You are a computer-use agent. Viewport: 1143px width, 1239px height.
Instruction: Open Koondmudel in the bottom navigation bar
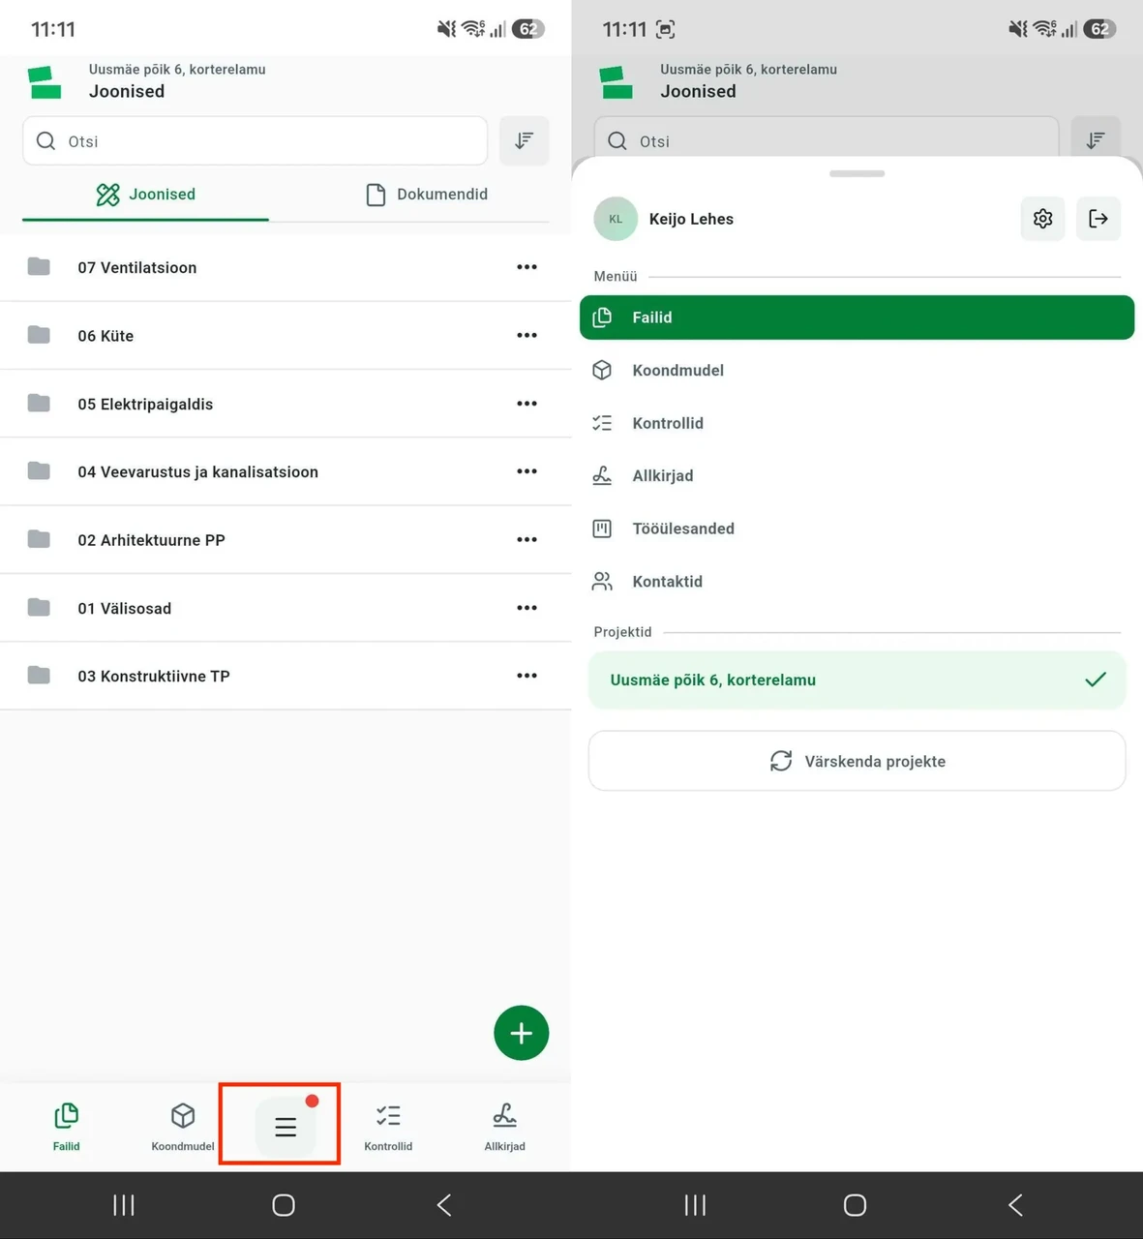pos(183,1127)
